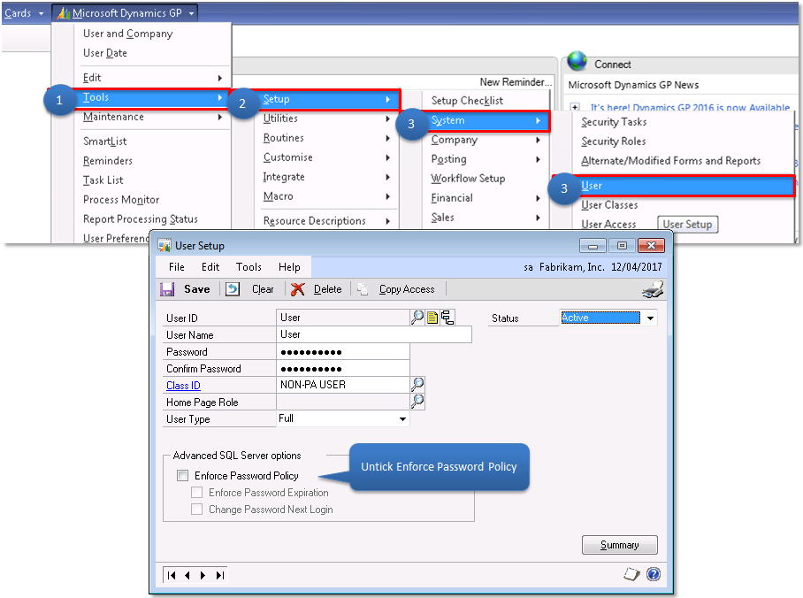Viewport: 803px width, 598px height.
Task: Open Class ID lookup magnifier
Action: [417, 384]
